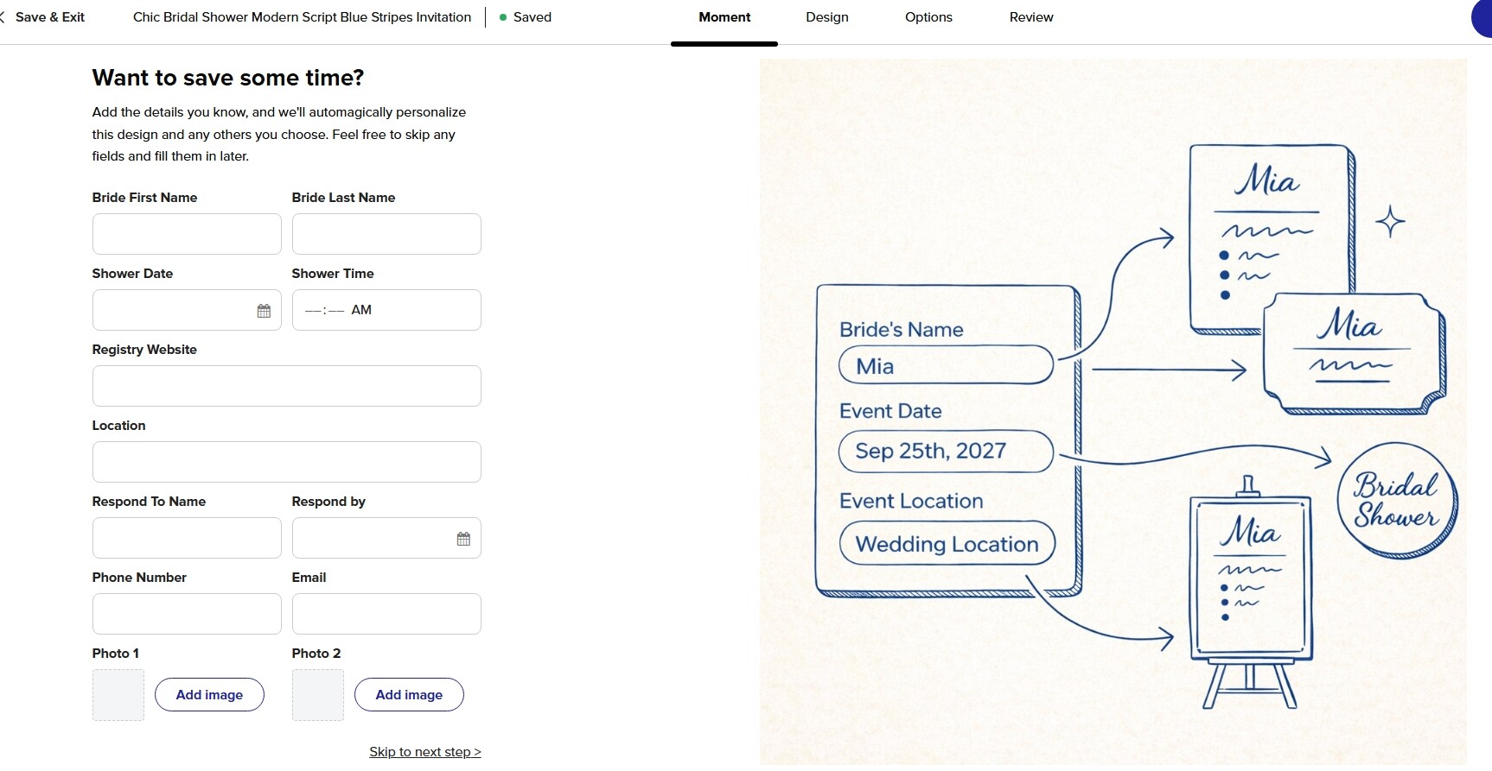Screen dimensions: 1492x771
Task: Follow the Skip to next step link
Action: [x=425, y=752]
